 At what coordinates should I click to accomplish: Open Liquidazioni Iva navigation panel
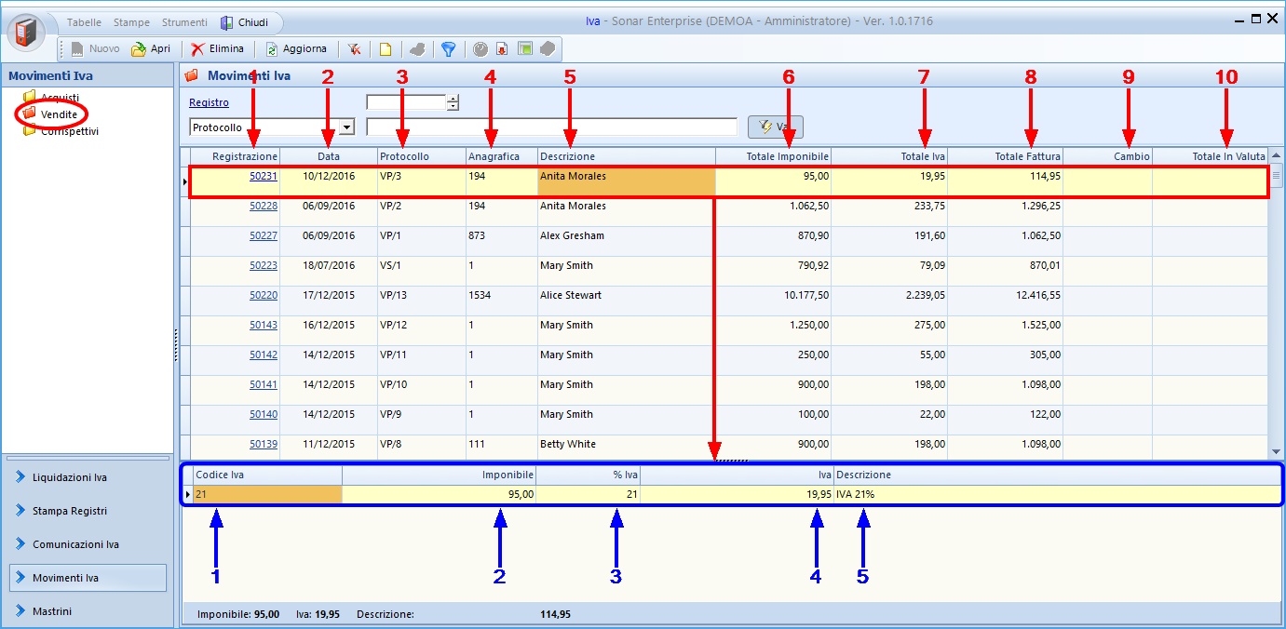point(70,477)
